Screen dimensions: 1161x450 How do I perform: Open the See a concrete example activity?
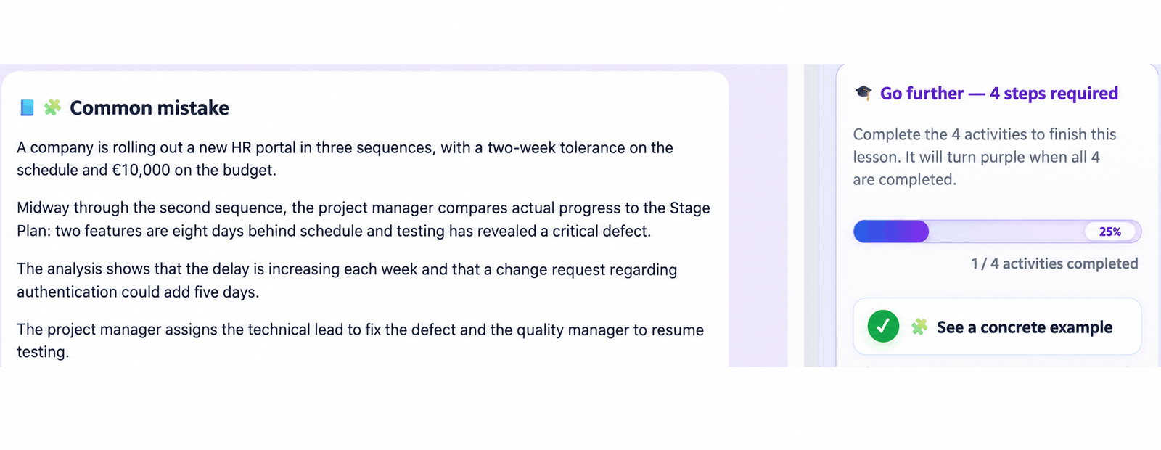point(997,327)
